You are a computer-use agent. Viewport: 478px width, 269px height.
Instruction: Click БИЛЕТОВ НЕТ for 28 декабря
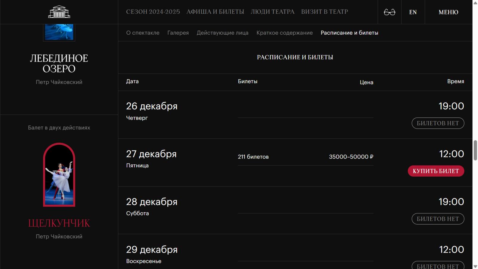pyautogui.click(x=438, y=219)
